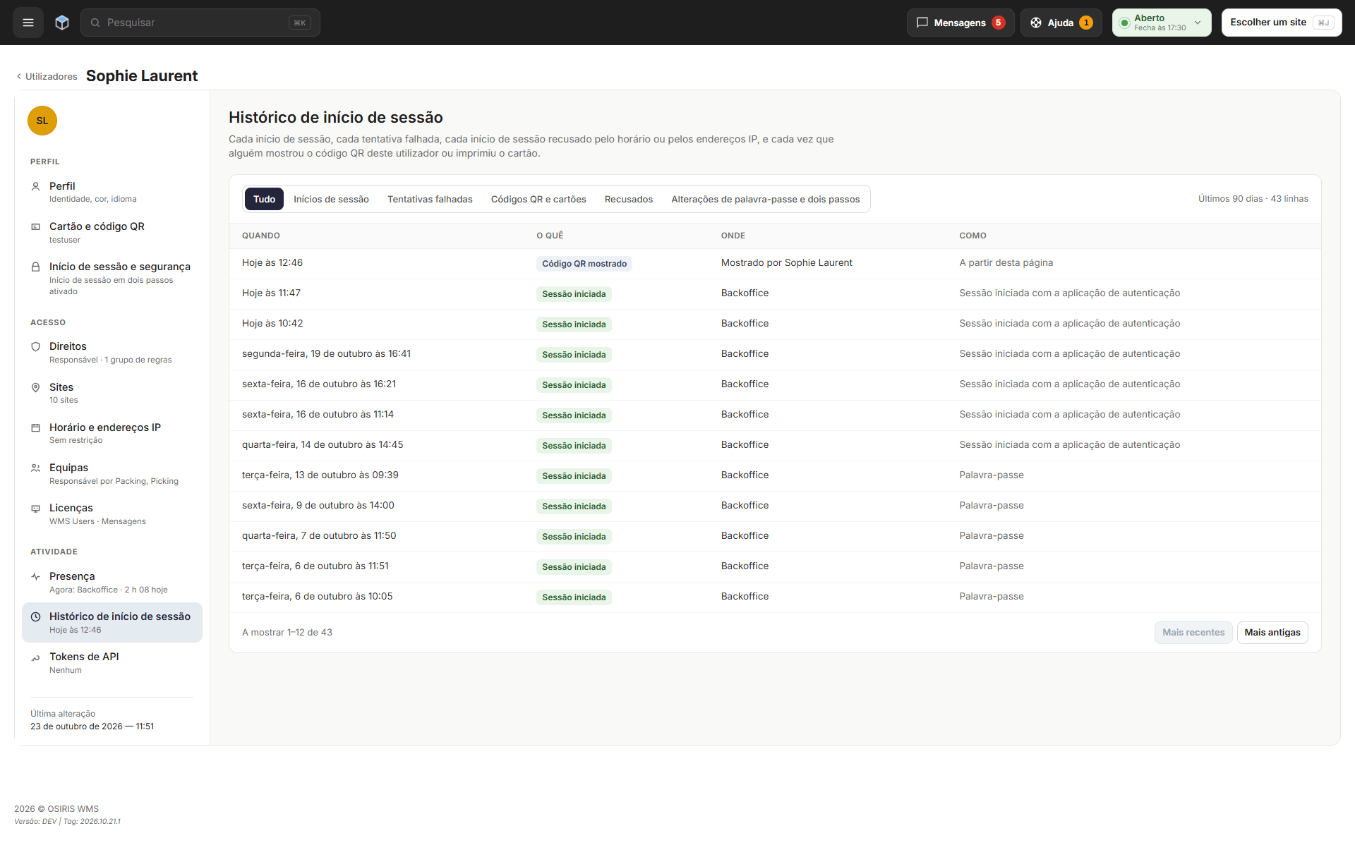The height and width of the screenshot is (845, 1355).
Task: Open the hamburger menu in top bar
Action: [28, 23]
